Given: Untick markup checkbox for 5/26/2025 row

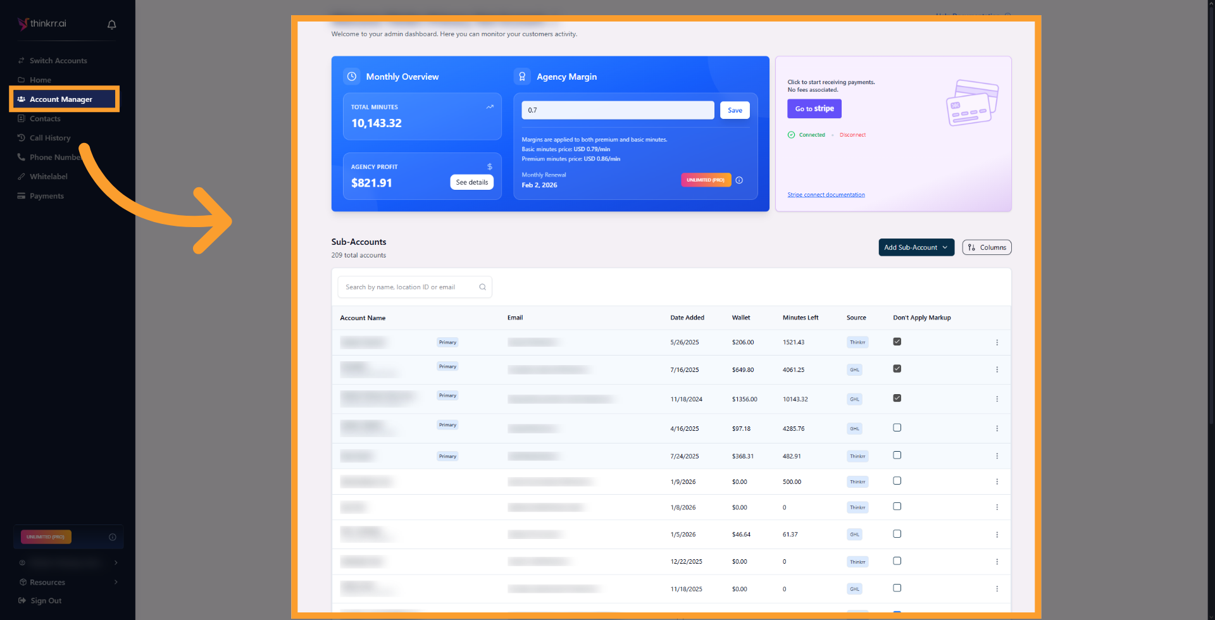Looking at the screenshot, I should tap(897, 342).
